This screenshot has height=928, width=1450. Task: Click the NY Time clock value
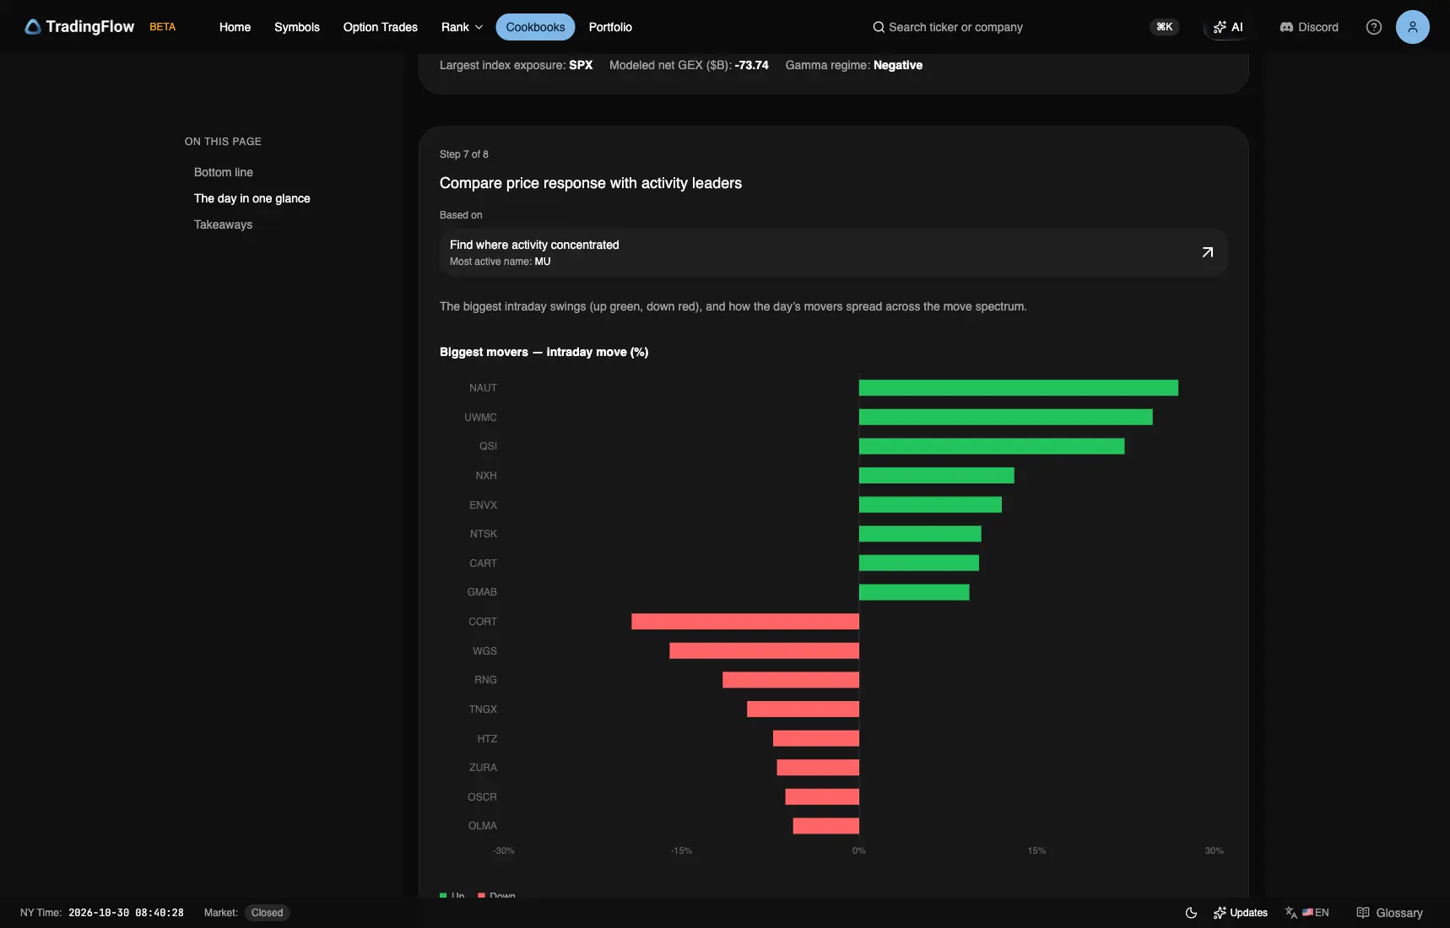[x=126, y=913]
